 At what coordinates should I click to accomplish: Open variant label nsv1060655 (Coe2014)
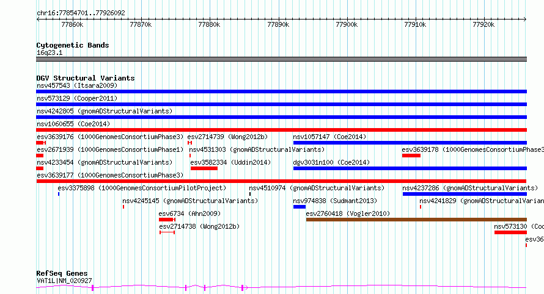pyautogui.click(x=73, y=124)
